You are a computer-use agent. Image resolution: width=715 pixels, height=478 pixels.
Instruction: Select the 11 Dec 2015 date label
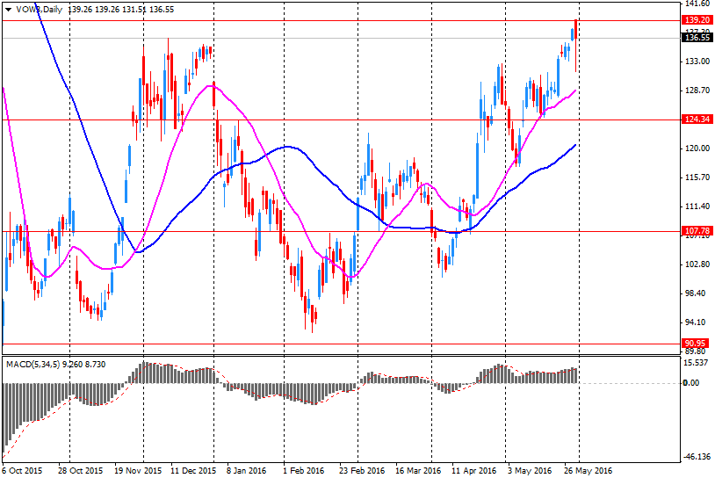tap(193, 470)
